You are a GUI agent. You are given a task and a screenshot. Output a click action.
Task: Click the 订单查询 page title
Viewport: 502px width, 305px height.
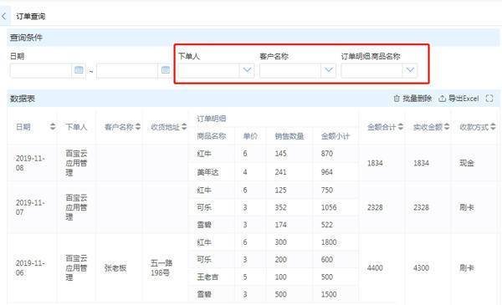tap(31, 17)
